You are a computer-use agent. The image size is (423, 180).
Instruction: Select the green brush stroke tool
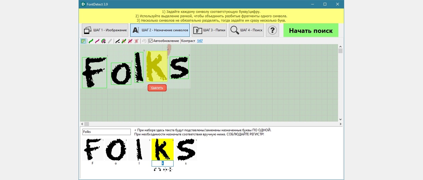click(x=91, y=41)
